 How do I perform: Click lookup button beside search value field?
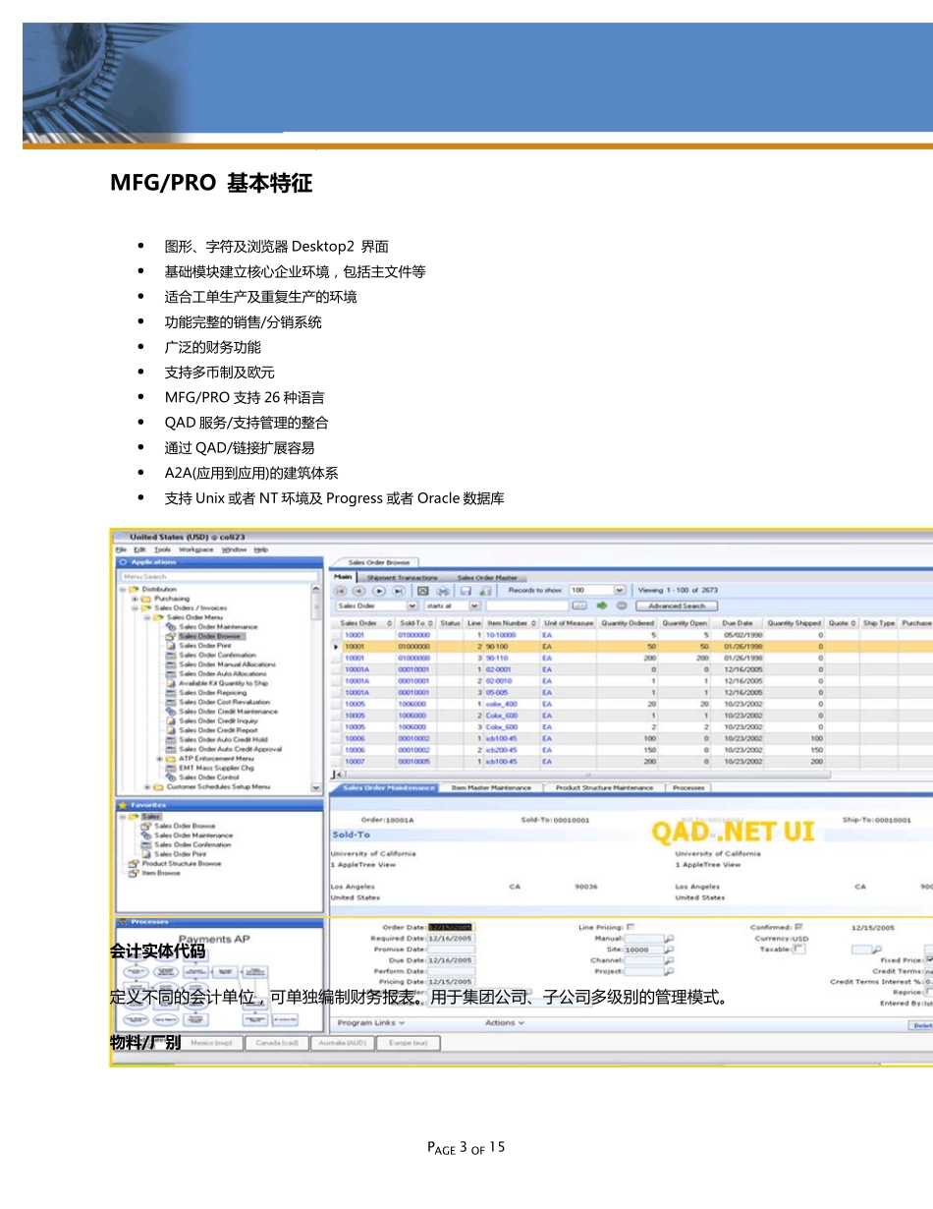coord(579,605)
